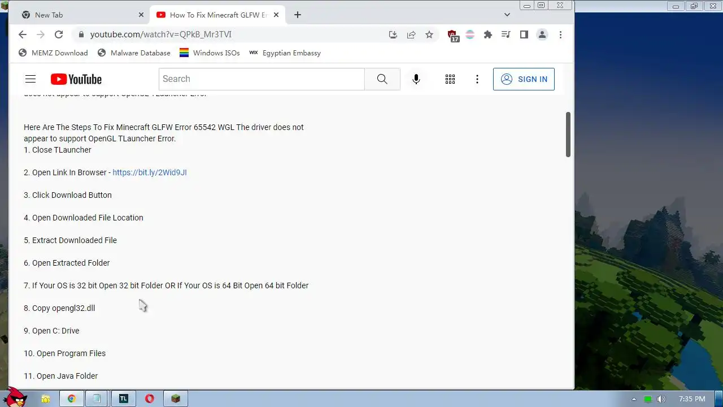Toggle the browser side panel icon
The height and width of the screenshot is (407, 723).
point(524,34)
